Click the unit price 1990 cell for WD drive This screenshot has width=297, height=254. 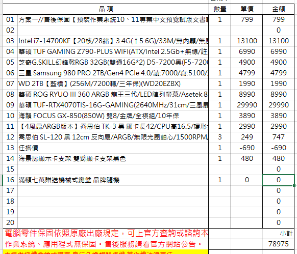pos(247,83)
